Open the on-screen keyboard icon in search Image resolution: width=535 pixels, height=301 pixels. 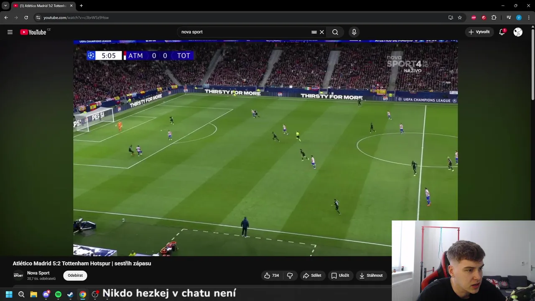[x=314, y=32]
